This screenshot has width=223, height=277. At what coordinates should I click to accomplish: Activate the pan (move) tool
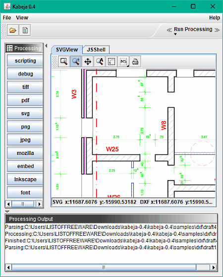[88, 62]
